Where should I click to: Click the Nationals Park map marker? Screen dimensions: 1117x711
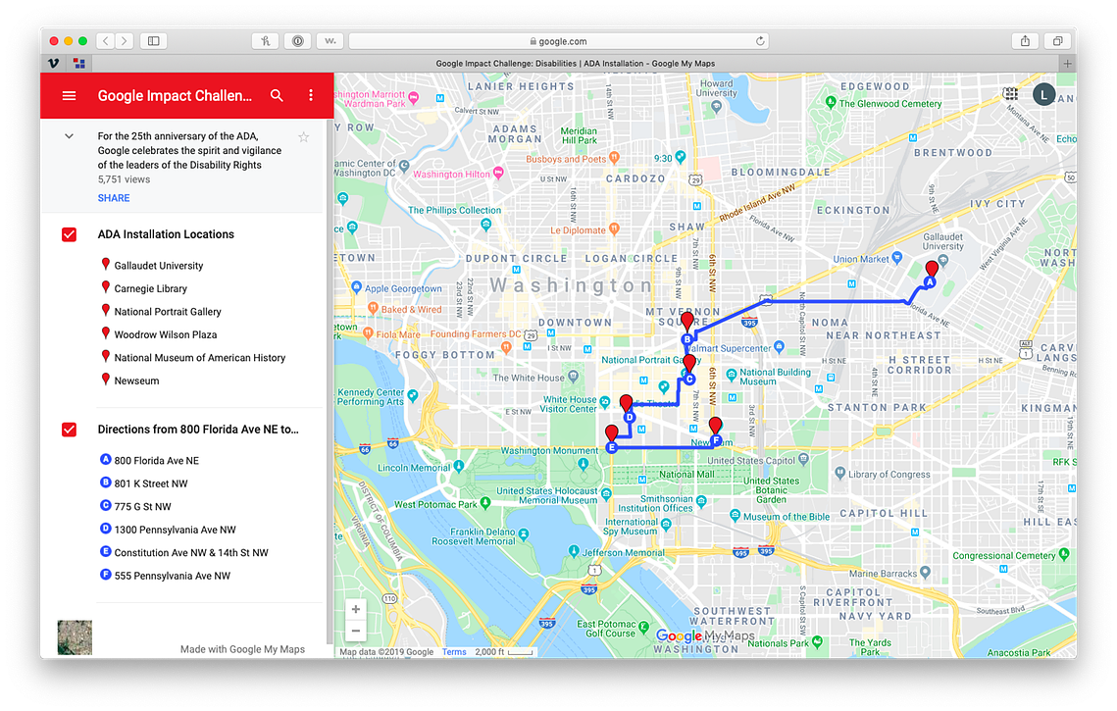817,642
